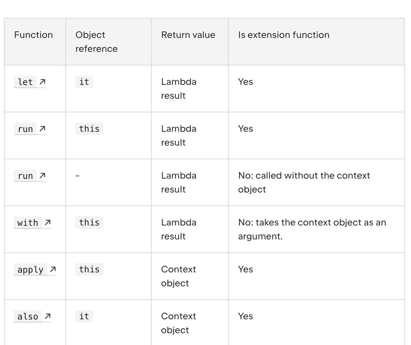Click the Return value column header
The height and width of the screenshot is (345, 411).
point(188,35)
